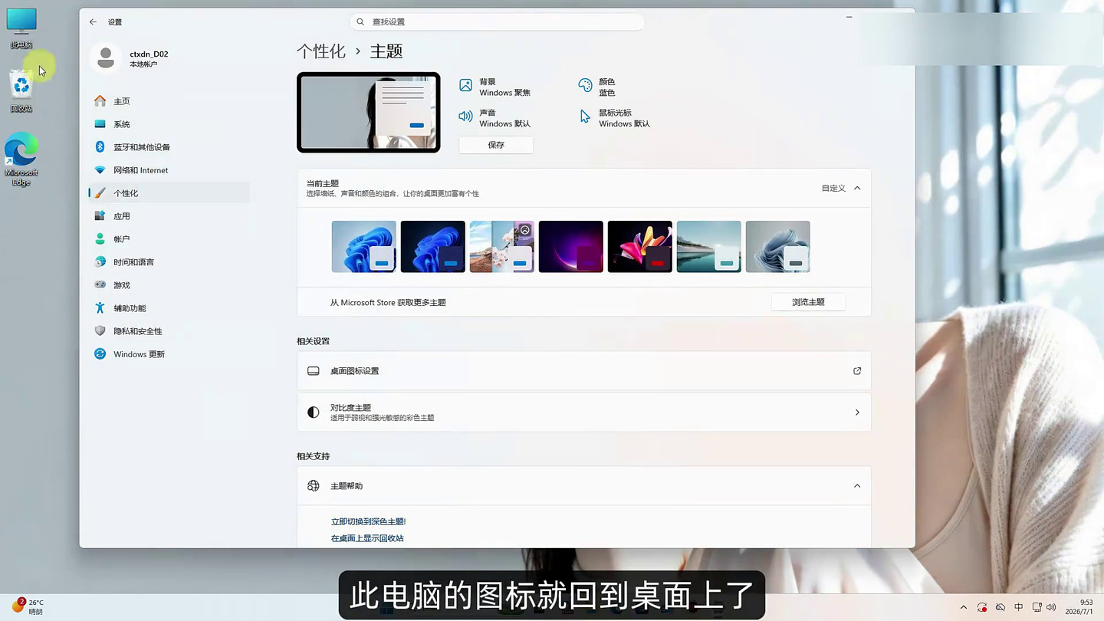Open 时间和语言 settings
This screenshot has height=621, width=1104.
pyautogui.click(x=169, y=262)
